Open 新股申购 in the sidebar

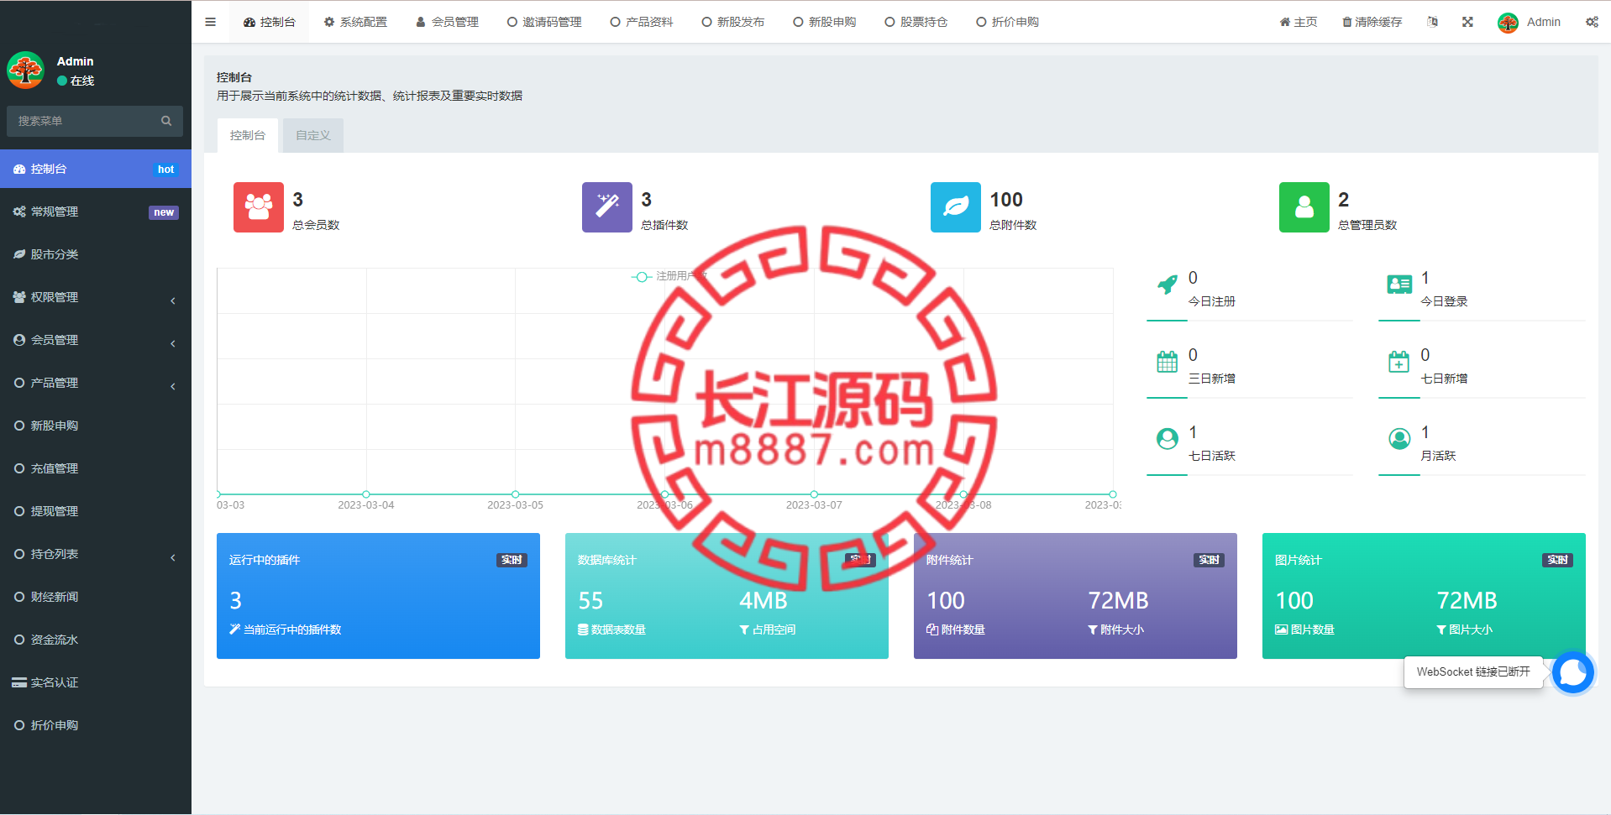click(96, 426)
